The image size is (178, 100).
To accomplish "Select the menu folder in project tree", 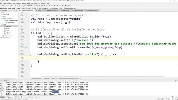I will [7, 30].
